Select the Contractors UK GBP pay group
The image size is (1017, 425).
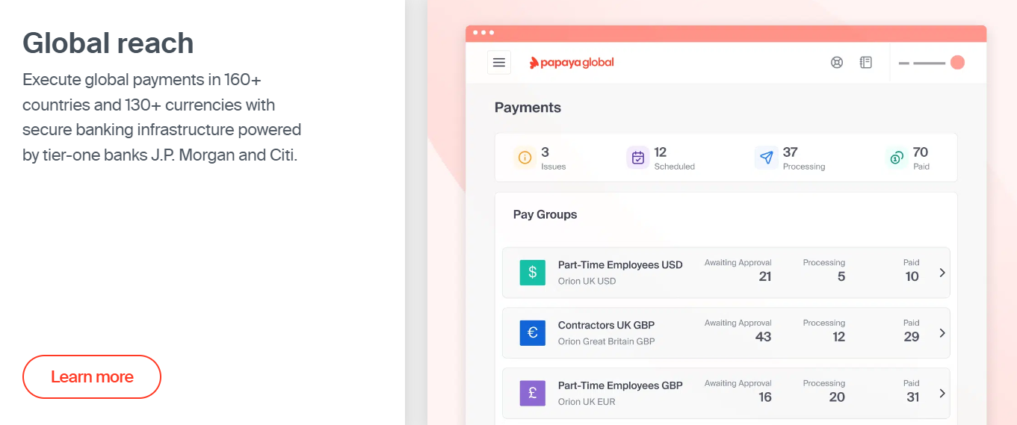click(606, 326)
